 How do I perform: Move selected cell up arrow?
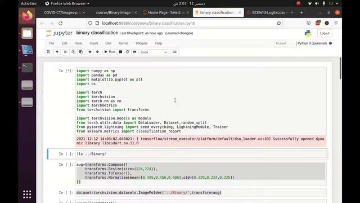pyautogui.click(x=90, y=52)
